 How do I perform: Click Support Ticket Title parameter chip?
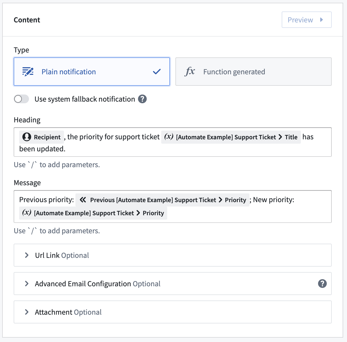(231, 137)
